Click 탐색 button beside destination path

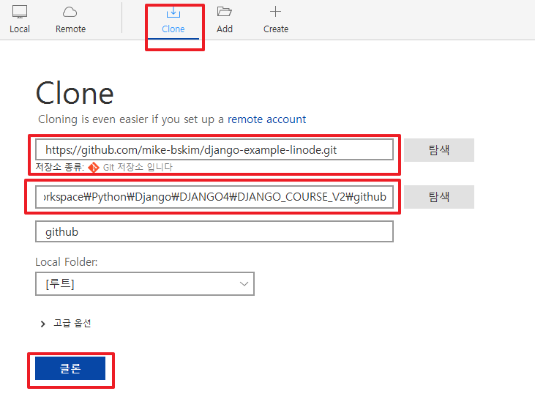tap(439, 196)
